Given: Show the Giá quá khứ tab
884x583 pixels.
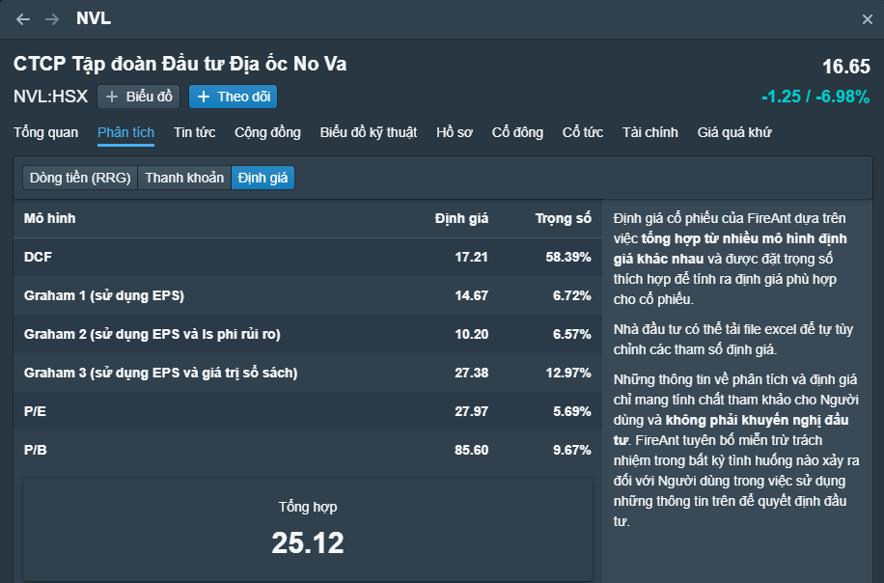Looking at the screenshot, I should point(734,132).
